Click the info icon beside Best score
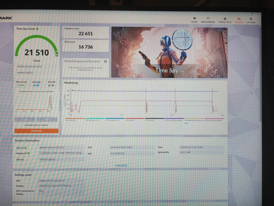 [x=54, y=82]
